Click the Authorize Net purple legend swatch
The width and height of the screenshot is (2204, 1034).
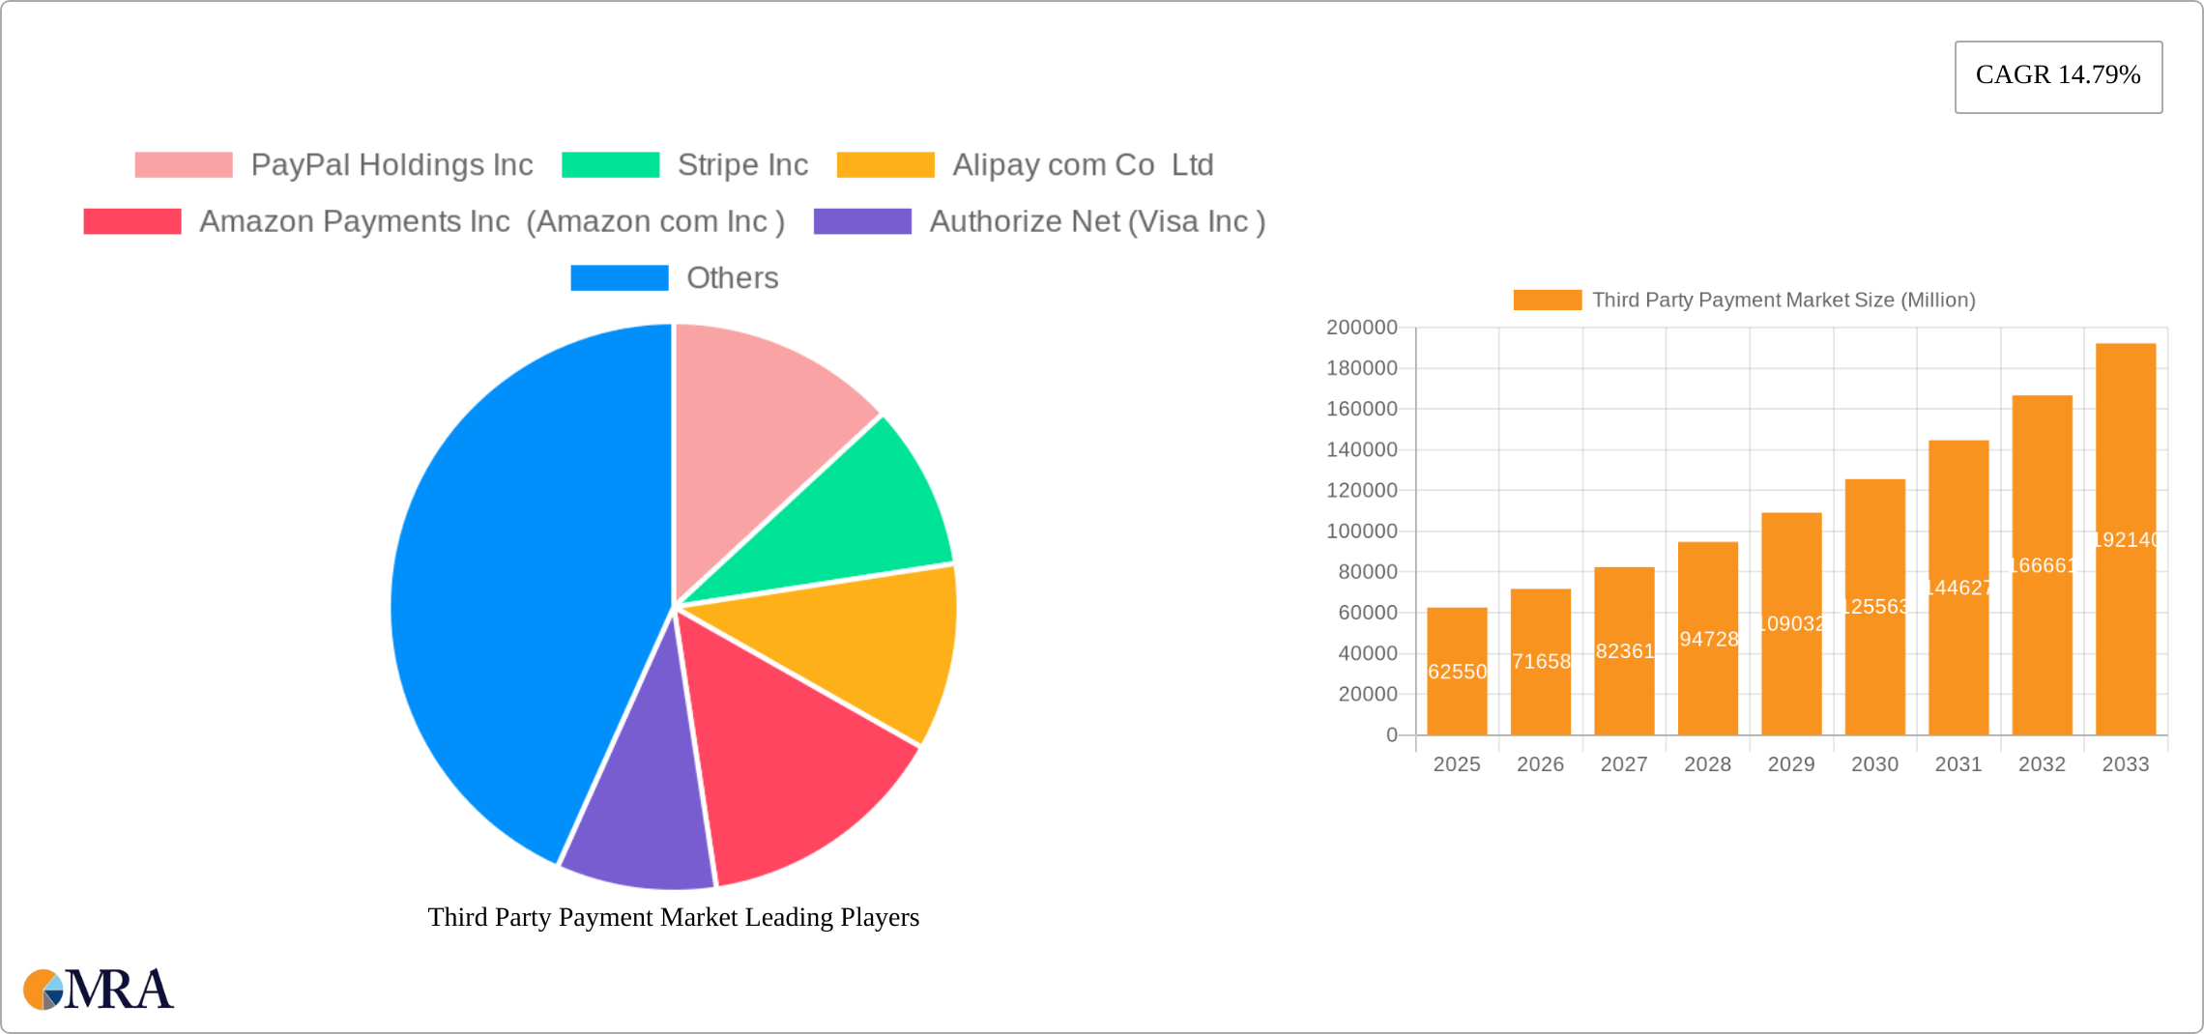862,221
